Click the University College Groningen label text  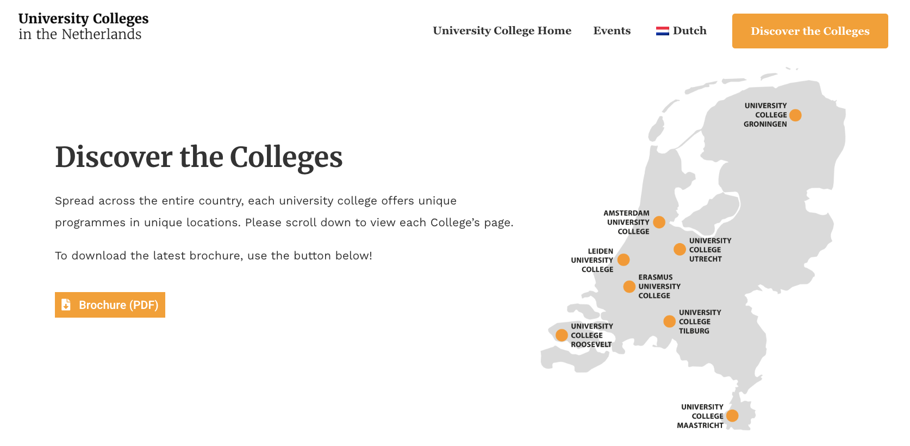pyautogui.click(x=765, y=115)
